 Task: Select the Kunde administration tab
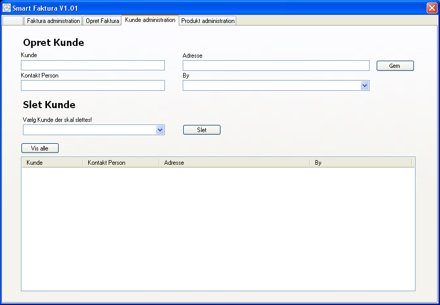point(150,20)
